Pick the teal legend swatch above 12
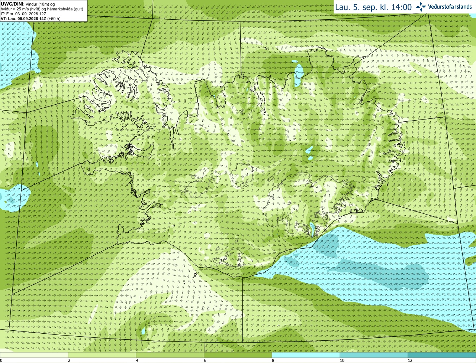This screenshot has width=476, height=363. tap(442, 355)
